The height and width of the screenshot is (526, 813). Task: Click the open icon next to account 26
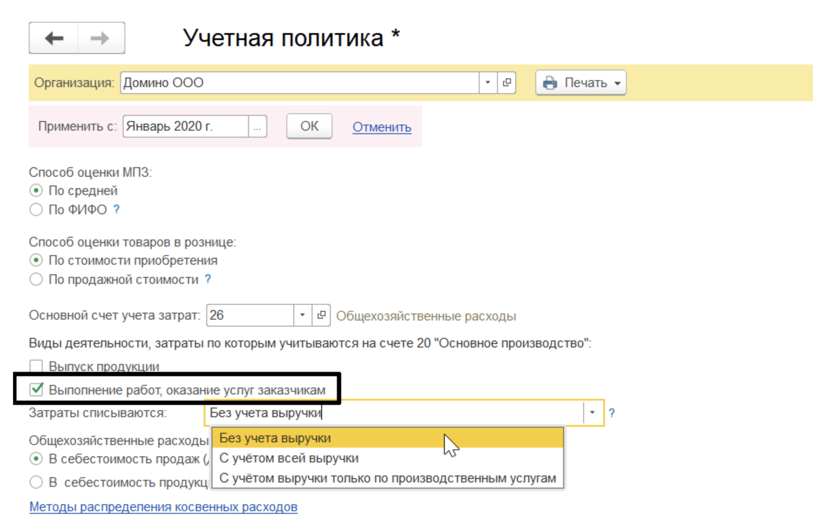point(321,315)
